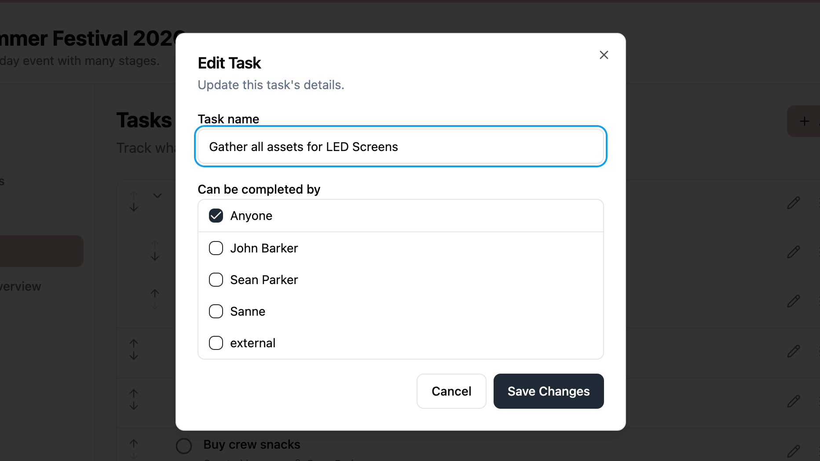The image size is (820, 461).
Task: Add a new task with the plus icon
Action: [805, 121]
